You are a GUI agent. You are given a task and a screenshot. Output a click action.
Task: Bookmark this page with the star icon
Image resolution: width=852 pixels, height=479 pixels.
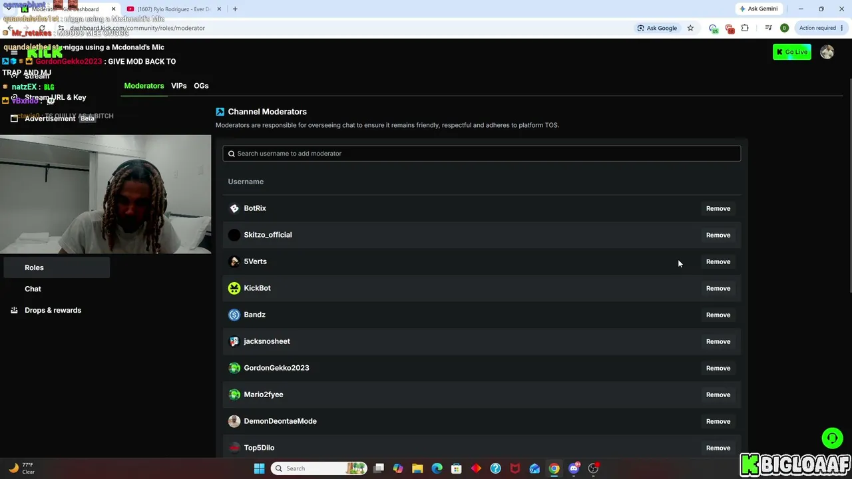click(x=690, y=28)
